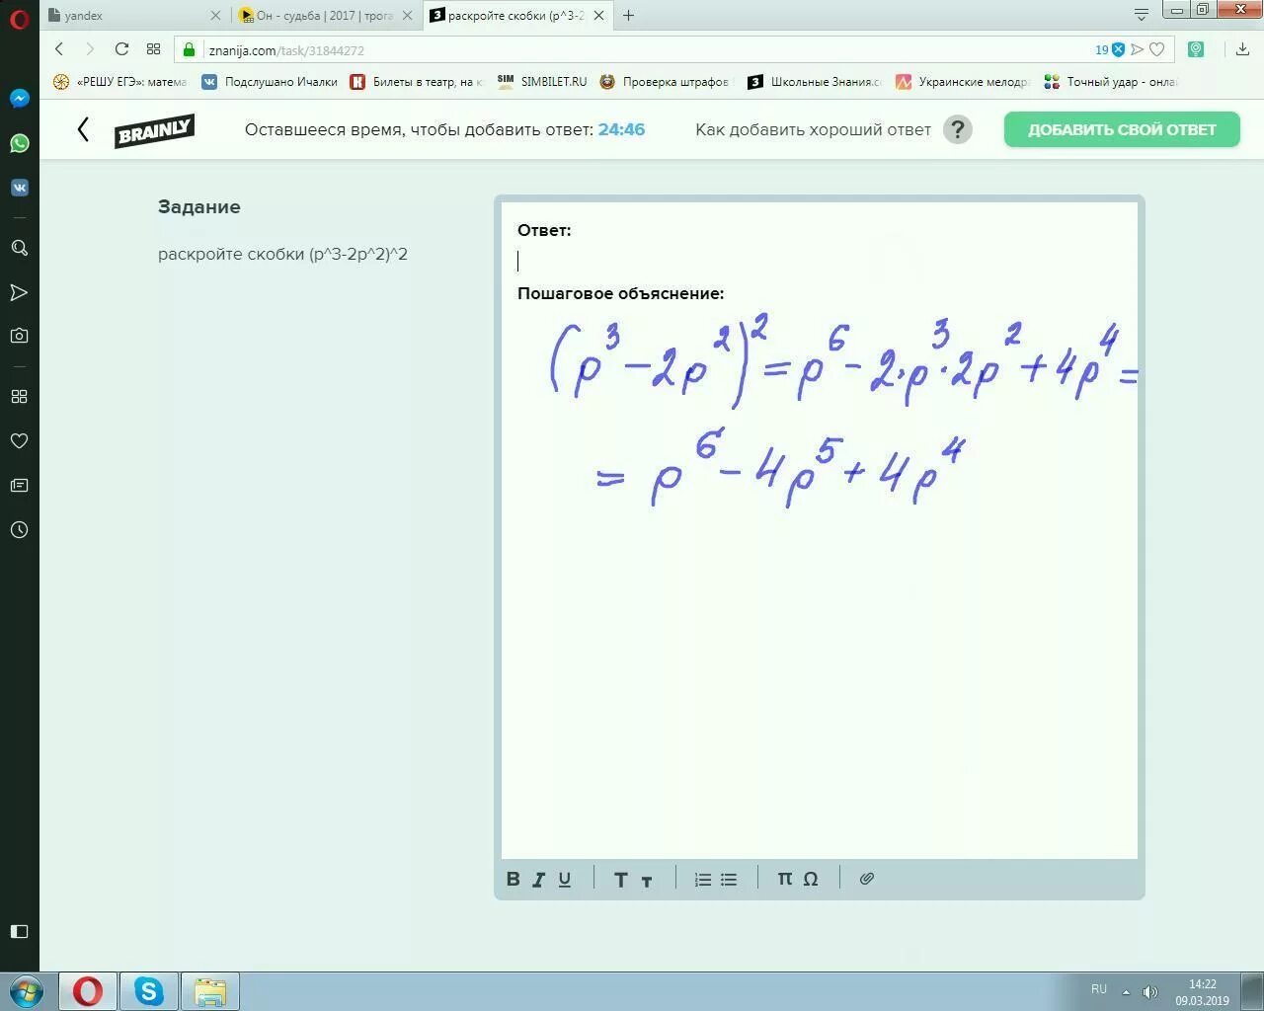Show hidden tray icons arrow
Screen dimensions: 1264x1011
coord(1126,991)
